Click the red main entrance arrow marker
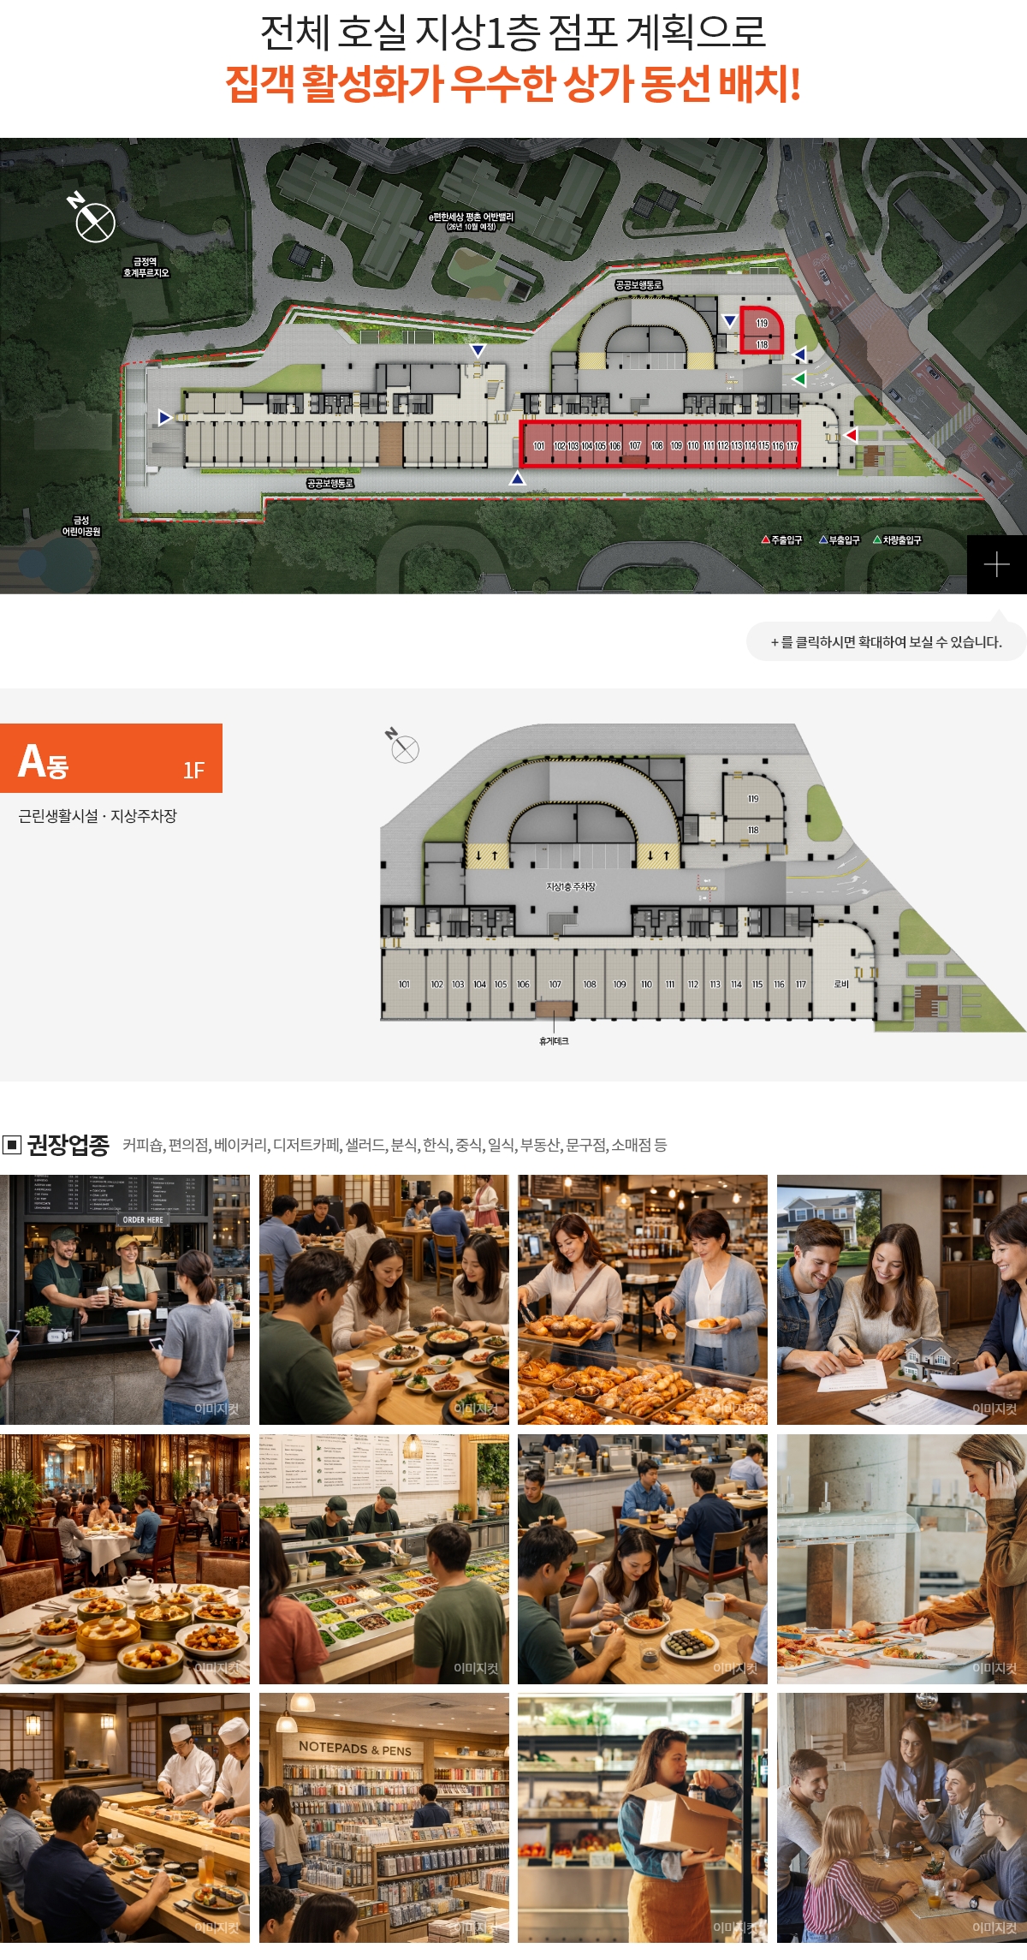 tap(851, 435)
